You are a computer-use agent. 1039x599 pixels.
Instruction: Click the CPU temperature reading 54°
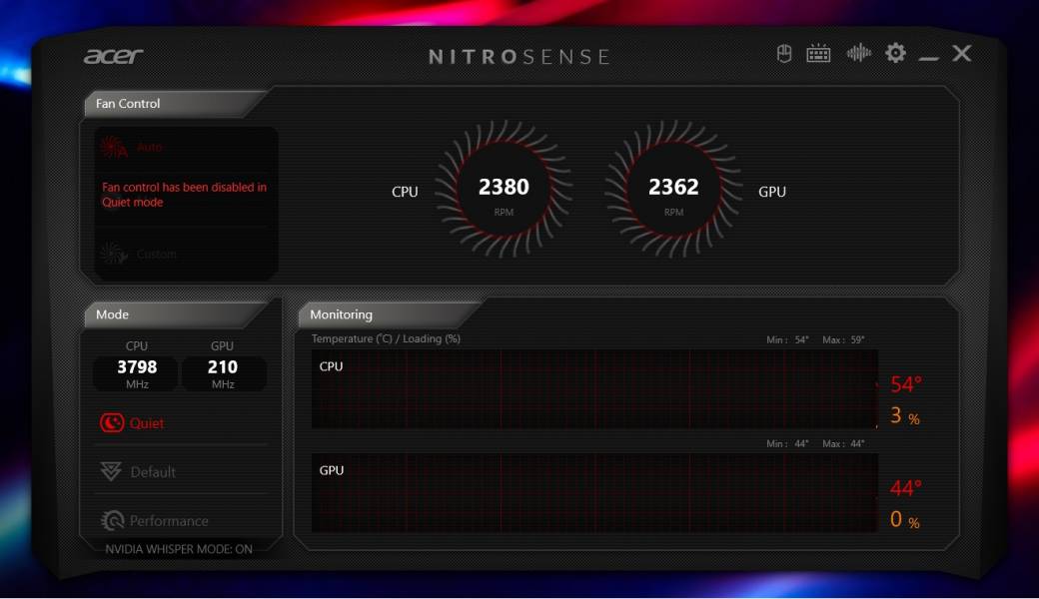click(906, 384)
